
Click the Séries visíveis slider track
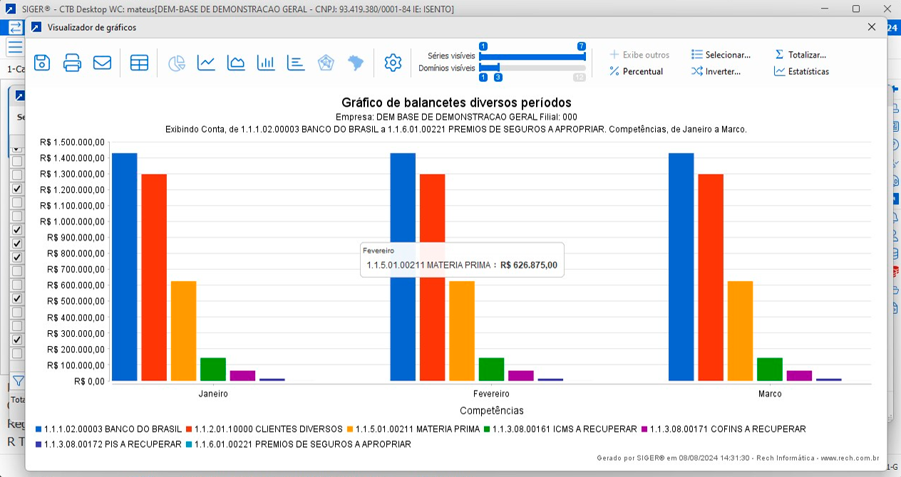tap(532, 56)
